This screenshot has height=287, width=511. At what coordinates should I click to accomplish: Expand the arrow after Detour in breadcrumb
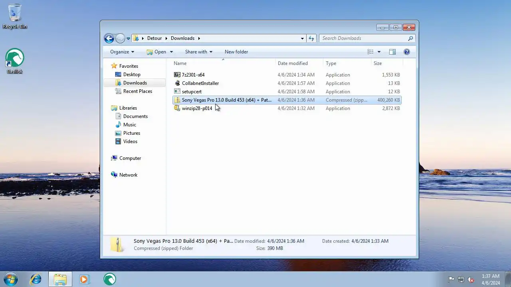tap(166, 38)
